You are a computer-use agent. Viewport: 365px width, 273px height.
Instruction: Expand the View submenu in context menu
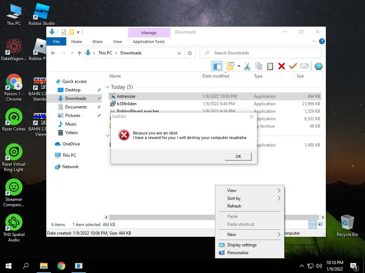[x=250, y=191]
